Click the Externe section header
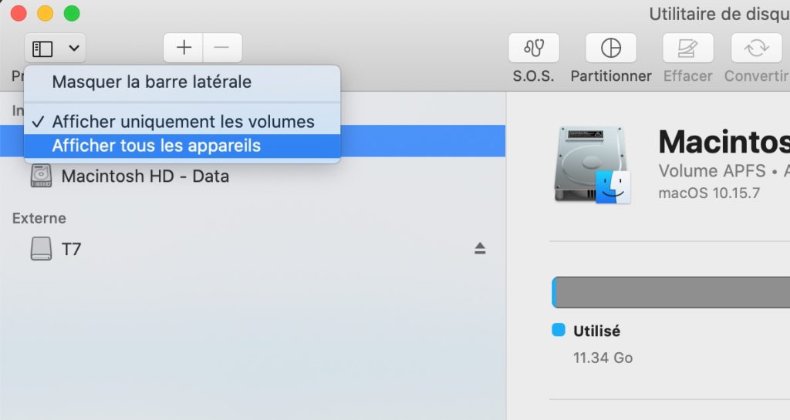The image size is (790, 420). tap(39, 218)
